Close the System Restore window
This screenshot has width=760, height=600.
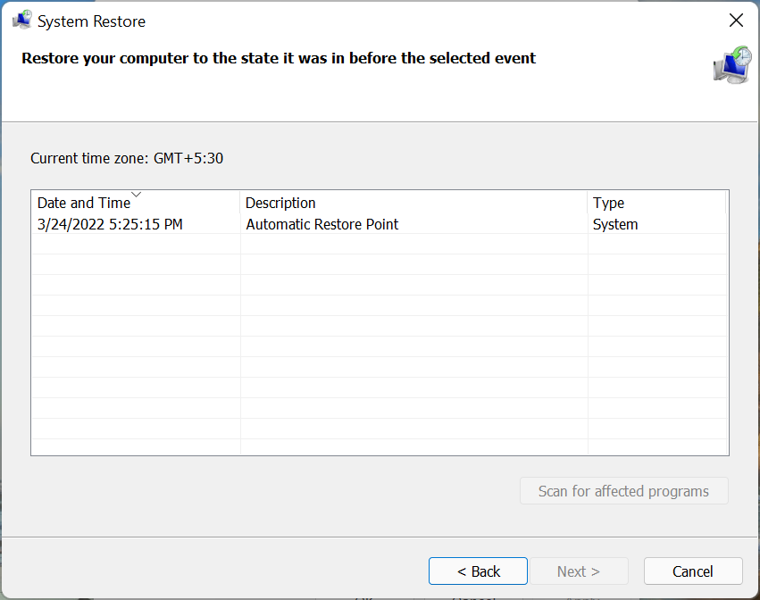tap(736, 21)
